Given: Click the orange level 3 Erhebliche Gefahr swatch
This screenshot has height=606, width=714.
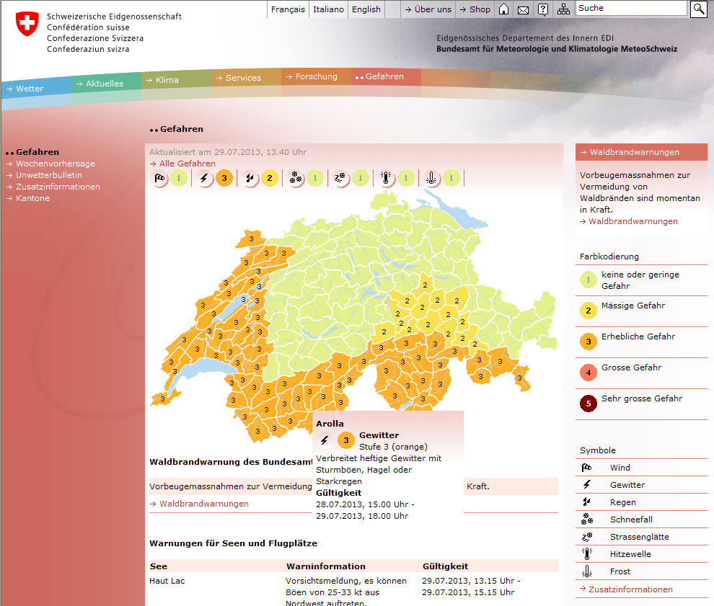Looking at the screenshot, I should [589, 341].
